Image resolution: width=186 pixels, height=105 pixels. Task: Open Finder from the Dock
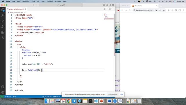(x=47, y=101)
